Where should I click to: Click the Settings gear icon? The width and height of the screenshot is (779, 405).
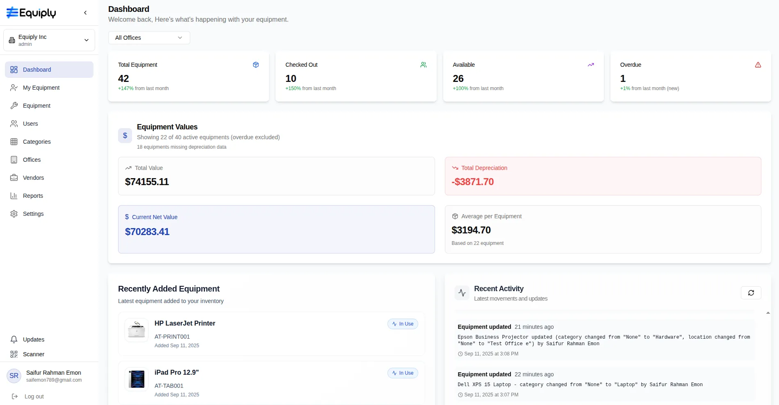14,214
